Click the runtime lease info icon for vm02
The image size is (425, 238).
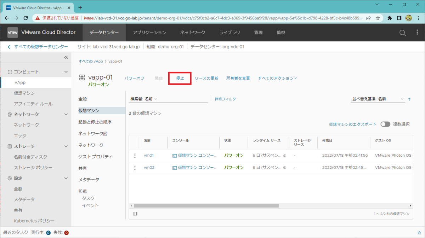[x=284, y=168]
